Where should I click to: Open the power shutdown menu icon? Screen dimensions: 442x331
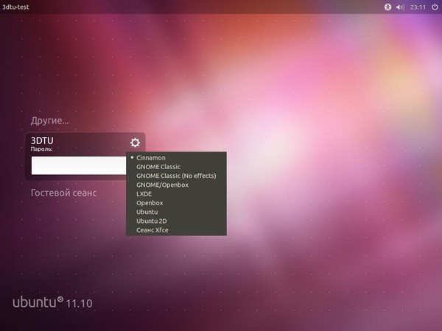coord(434,7)
